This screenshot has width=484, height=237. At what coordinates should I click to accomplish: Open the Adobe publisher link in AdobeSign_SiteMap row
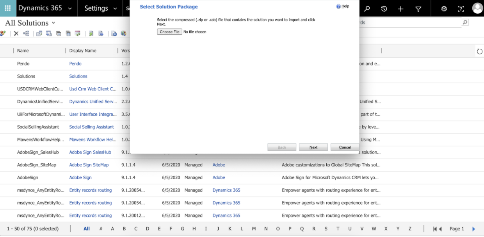point(219,165)
